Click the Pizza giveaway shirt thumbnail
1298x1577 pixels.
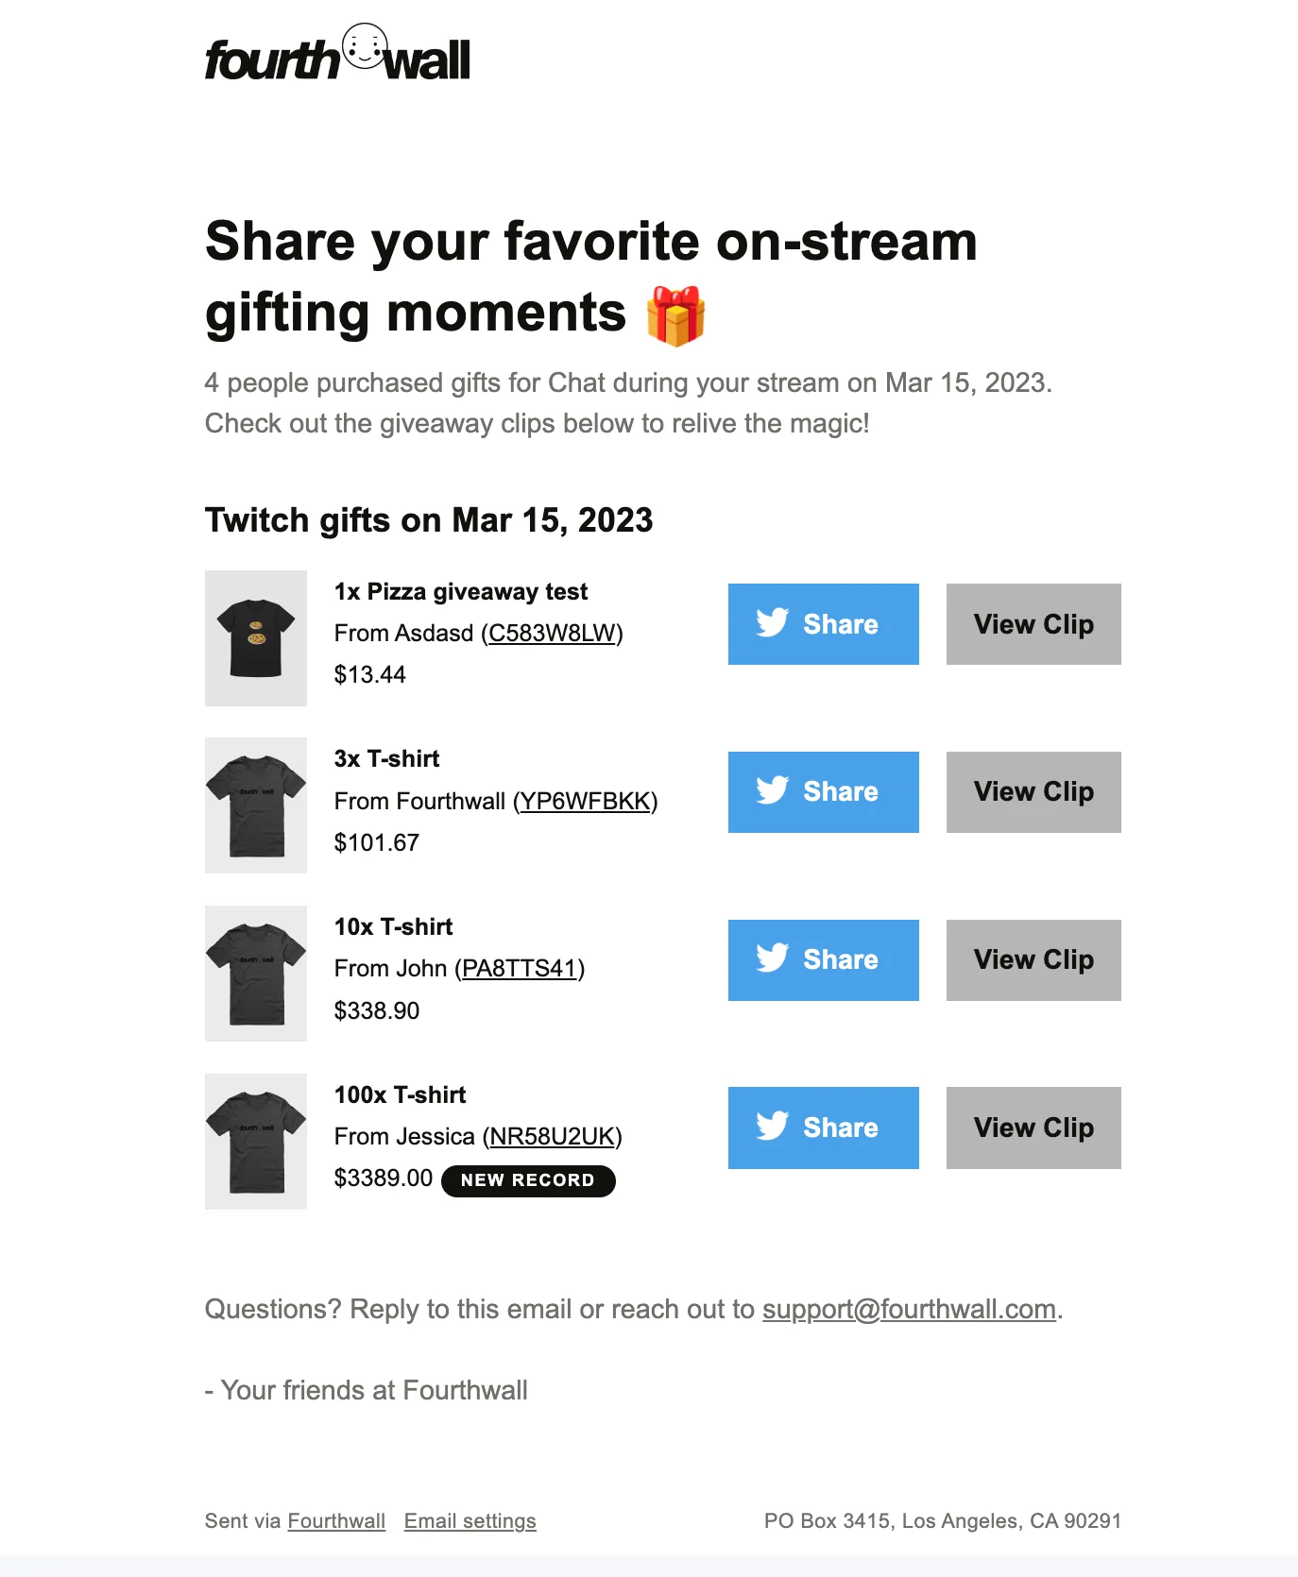click(x=256, y=638)
